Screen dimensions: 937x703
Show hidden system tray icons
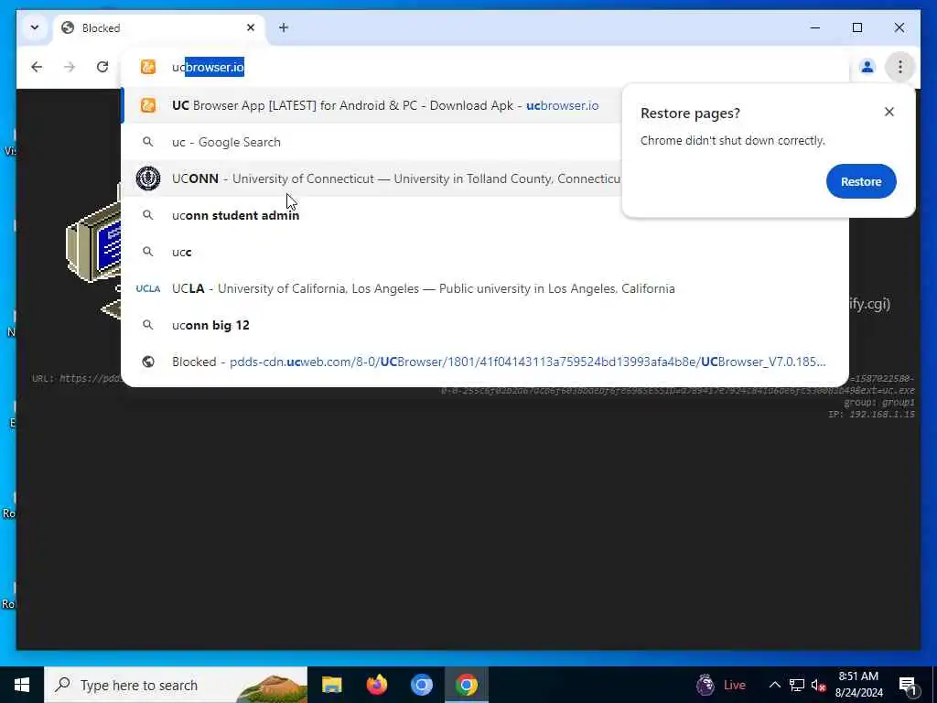coord(774,685)
